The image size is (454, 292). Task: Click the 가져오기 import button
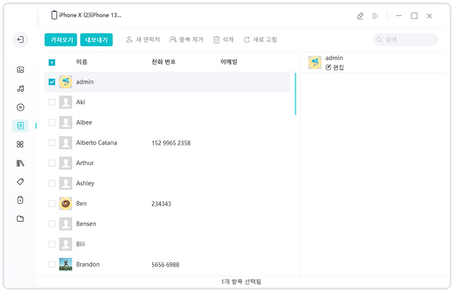coord(61,39)
